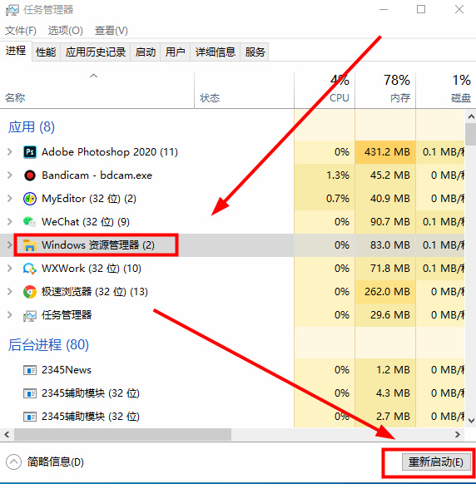Click the 83.0 MB memory value
This screenshot has width=476, height=484.
pyautogui.click(x=390, y=245)
